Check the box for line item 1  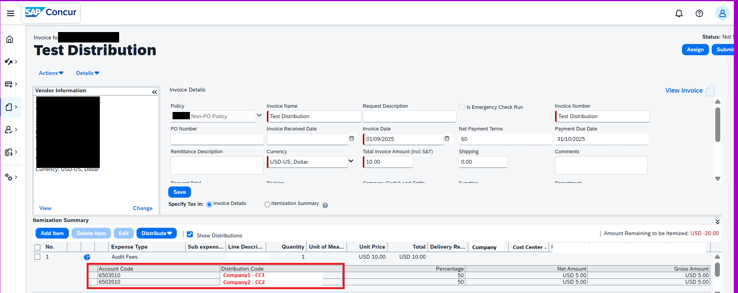tap(38, 257)
